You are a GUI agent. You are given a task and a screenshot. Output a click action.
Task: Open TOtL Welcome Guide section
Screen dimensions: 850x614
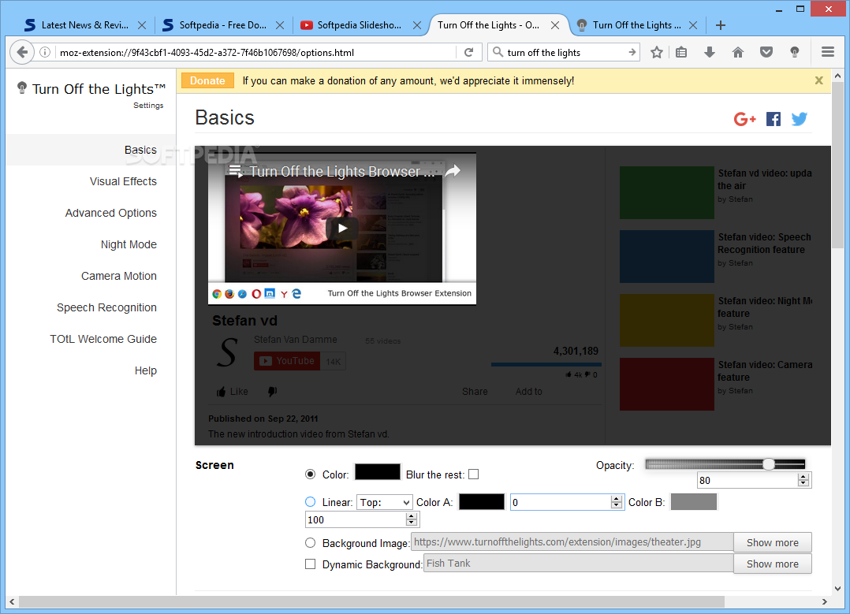tap(103, 339)
